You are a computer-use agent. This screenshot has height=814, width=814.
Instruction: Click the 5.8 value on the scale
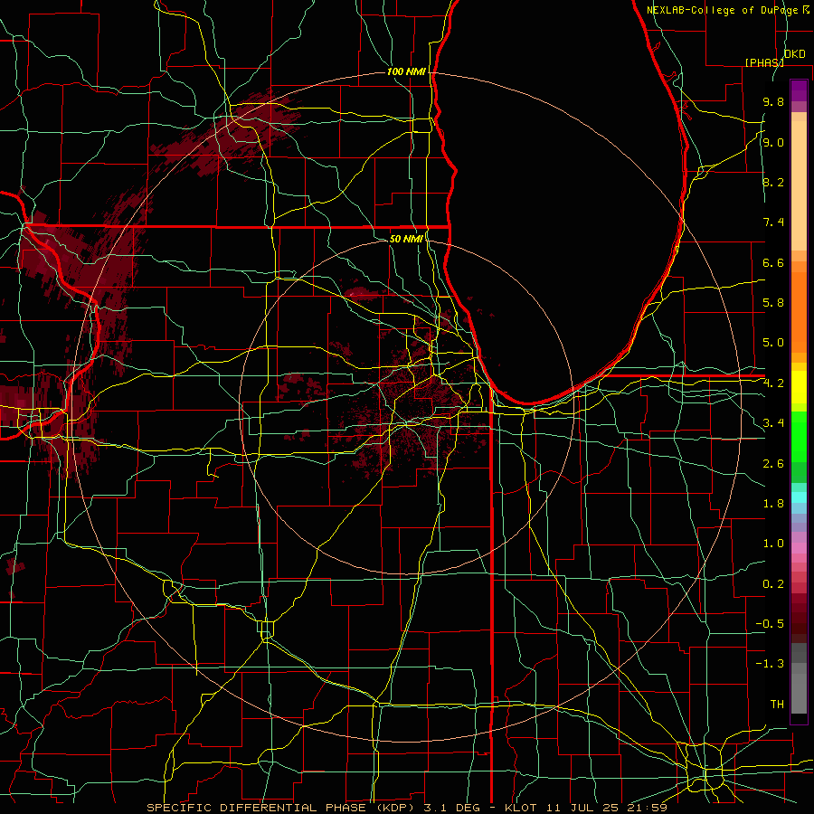point(773,303)
